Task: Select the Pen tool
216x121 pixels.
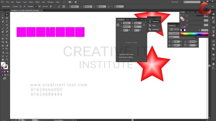Action: coord(3,22)
